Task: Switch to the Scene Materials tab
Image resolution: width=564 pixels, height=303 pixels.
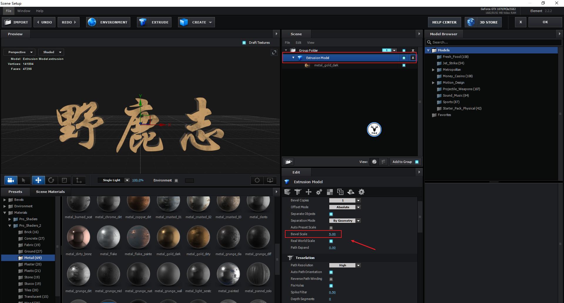Action: (x=50, y=192)
